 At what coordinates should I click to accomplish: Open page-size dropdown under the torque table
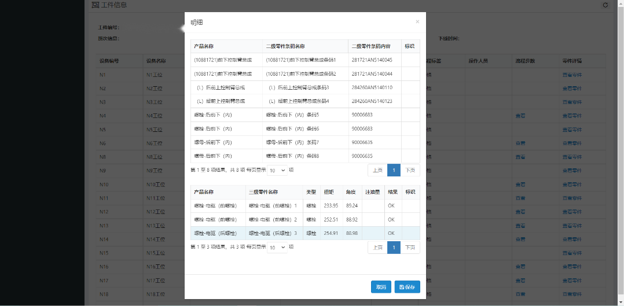277,247
